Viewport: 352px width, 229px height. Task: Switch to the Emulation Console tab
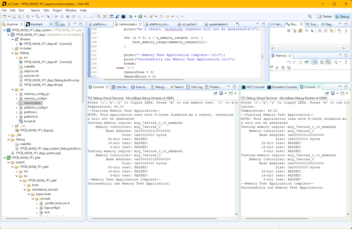(x=282, y=87)
